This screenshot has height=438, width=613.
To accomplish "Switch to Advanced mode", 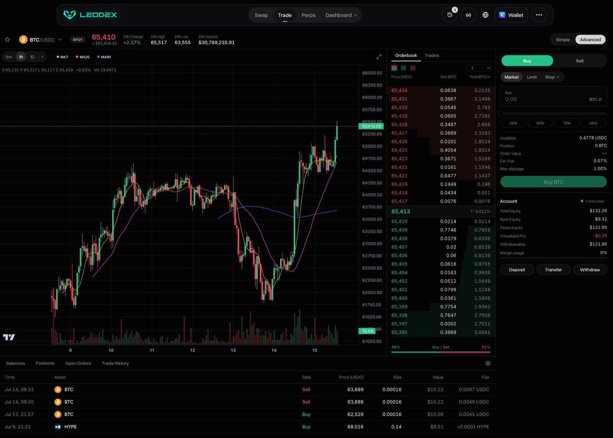I will click(x=590, y=39).
